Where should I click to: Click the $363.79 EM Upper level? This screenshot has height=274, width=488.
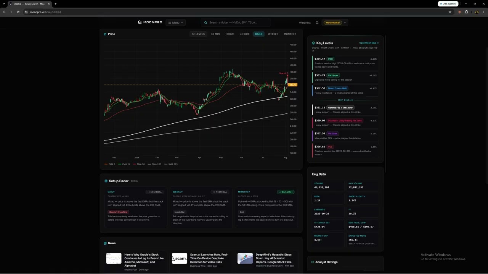(345, 77)
